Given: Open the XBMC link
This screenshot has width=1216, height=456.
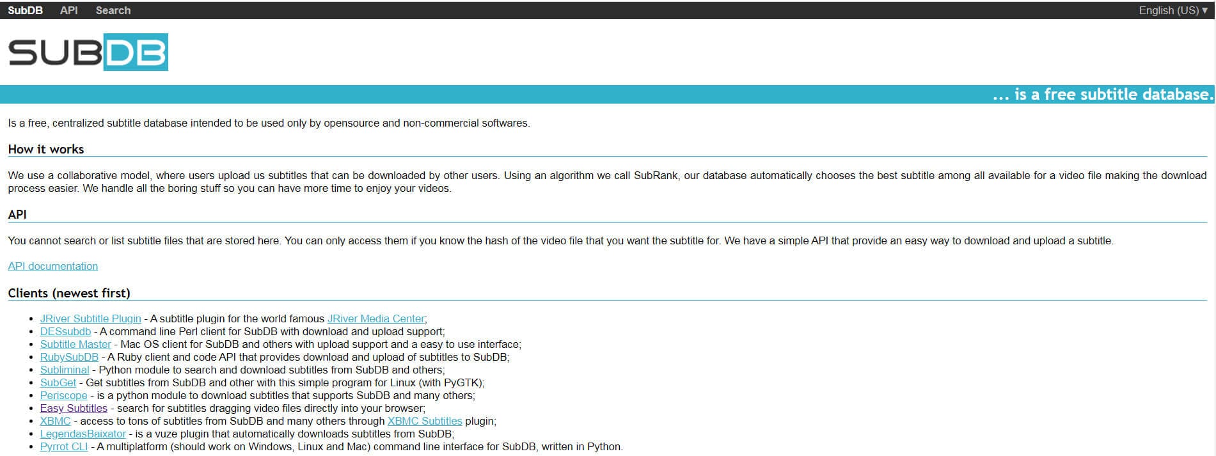Looking at the screenshot, I should (55, 421).
